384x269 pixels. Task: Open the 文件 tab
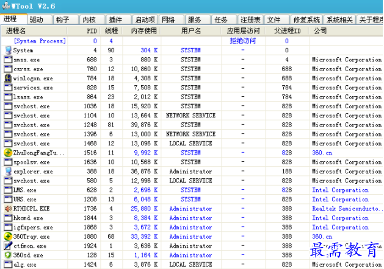coord(277,19)
